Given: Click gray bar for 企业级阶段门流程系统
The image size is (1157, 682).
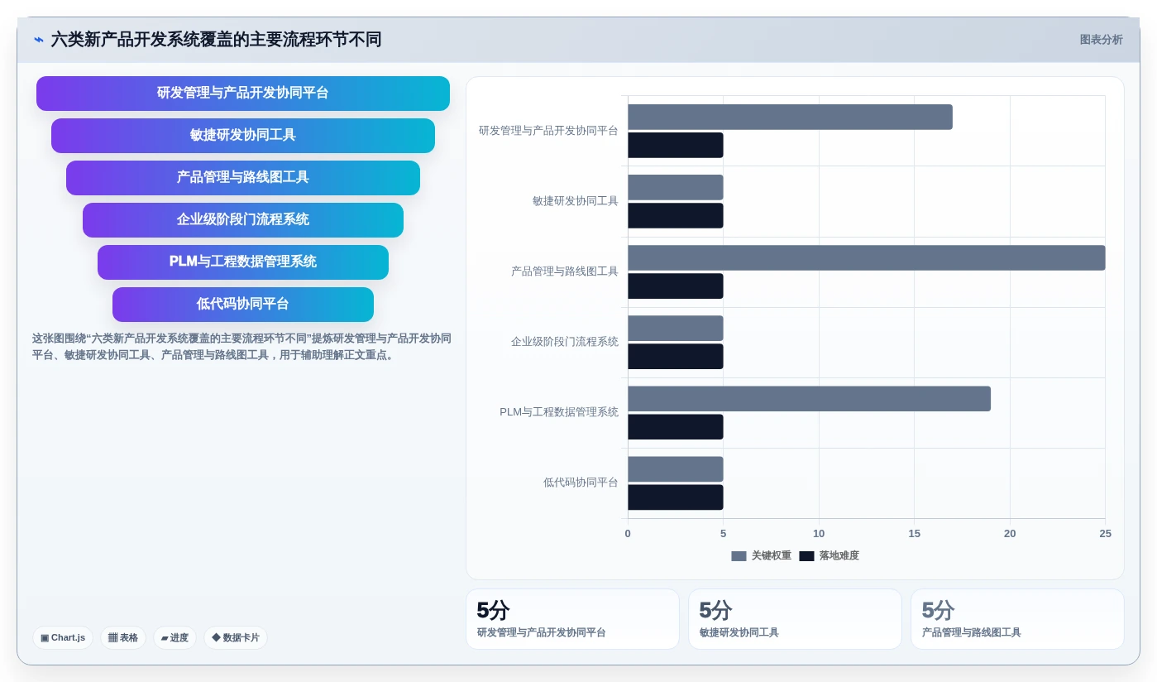Looking at the screenshot, I should pos(676,328).
